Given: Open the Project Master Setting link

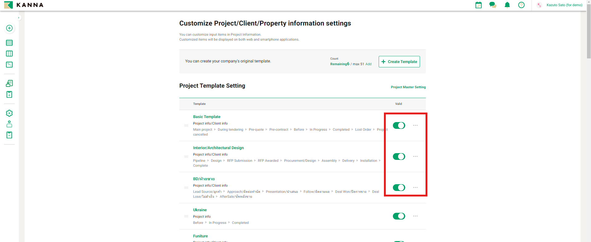Looking at the screenshot, I should (x=408, y=87).
